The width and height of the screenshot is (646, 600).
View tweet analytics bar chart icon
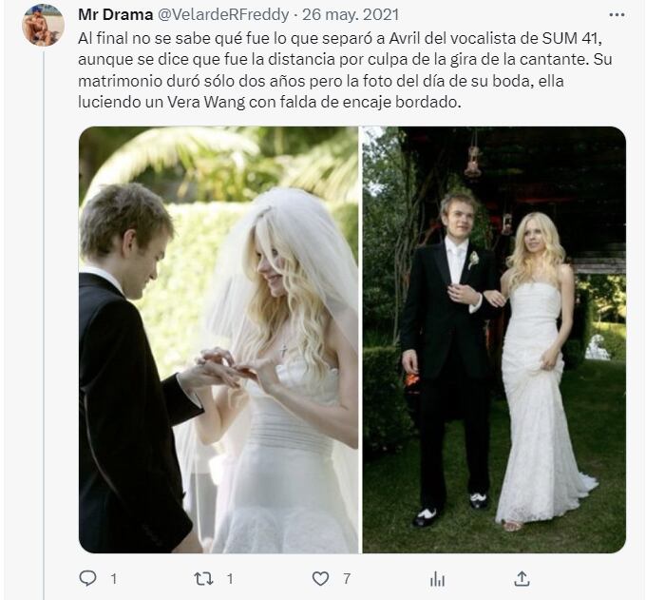(438, 577)
